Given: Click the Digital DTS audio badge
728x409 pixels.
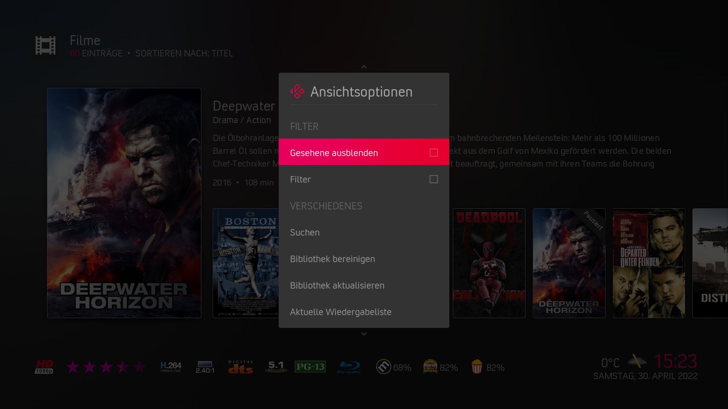Looking at the screenshot, I should (241, 367).
